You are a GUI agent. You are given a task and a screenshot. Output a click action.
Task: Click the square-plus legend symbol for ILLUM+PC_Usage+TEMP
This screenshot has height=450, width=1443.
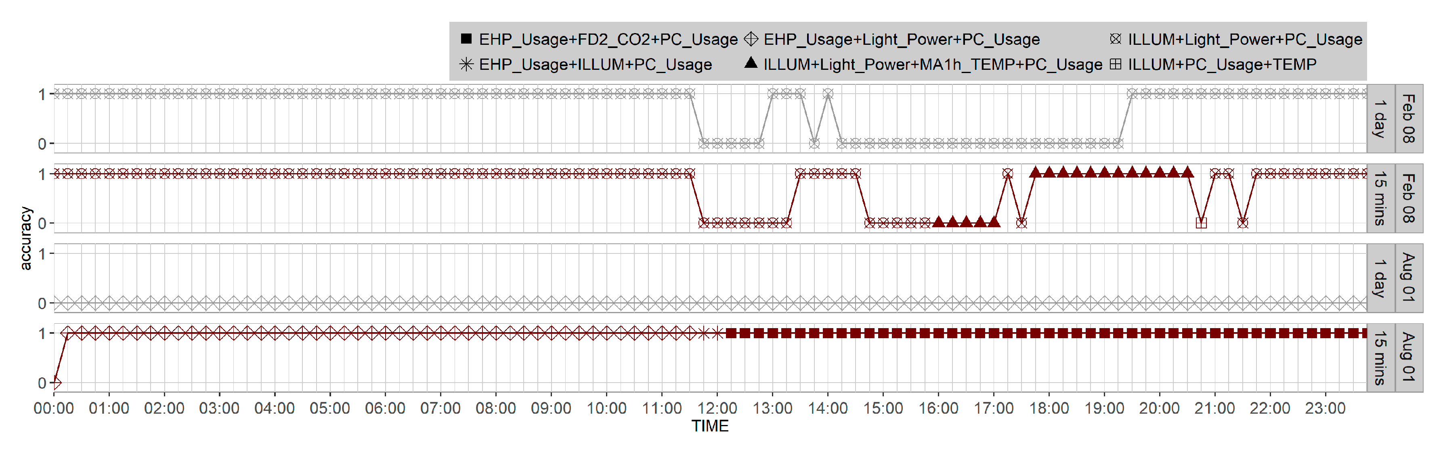click(x=1115, y=64)
